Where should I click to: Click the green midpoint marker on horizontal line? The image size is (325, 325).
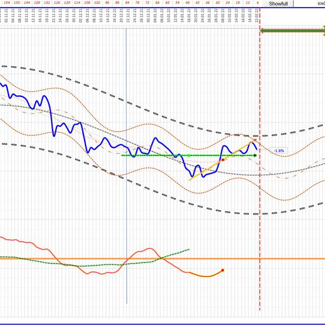[189, 155]
